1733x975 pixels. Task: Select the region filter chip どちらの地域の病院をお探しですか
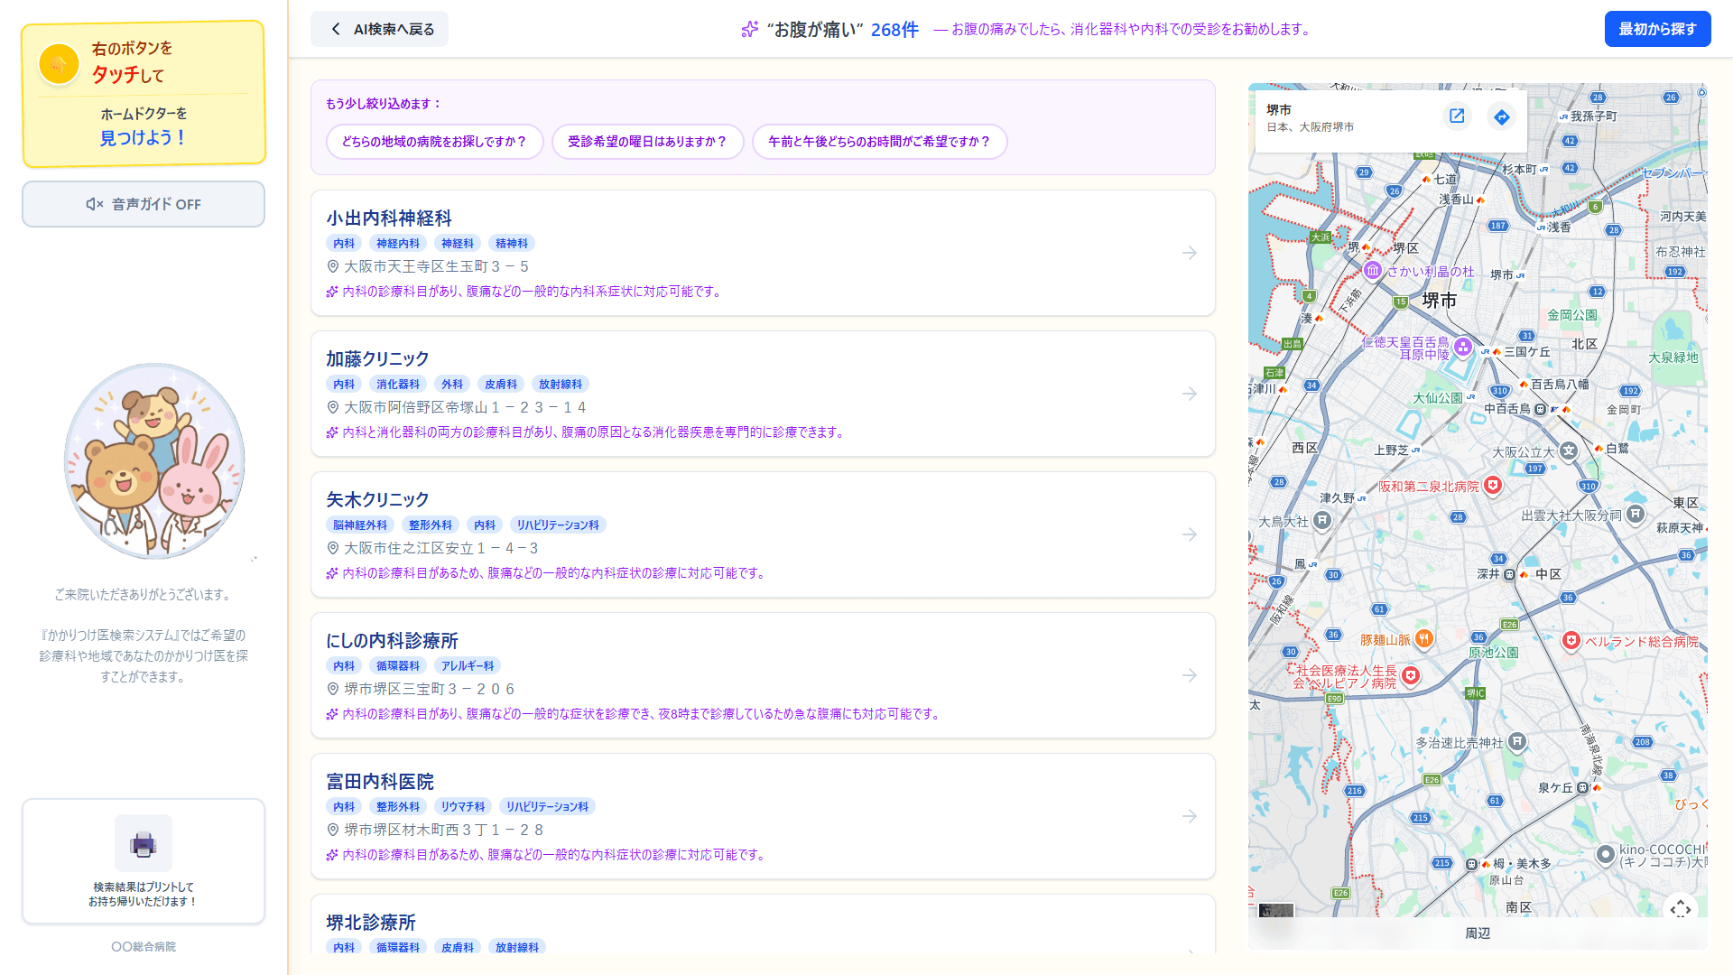434,141
